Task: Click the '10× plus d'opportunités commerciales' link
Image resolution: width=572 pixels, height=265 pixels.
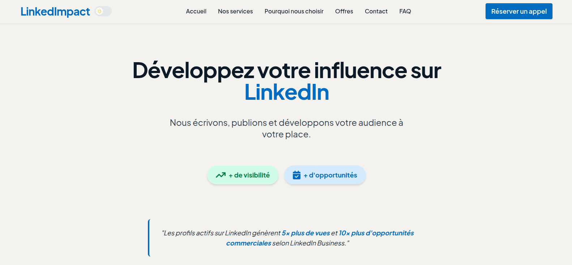Action: pyautogui.click(x=376, y=233)
